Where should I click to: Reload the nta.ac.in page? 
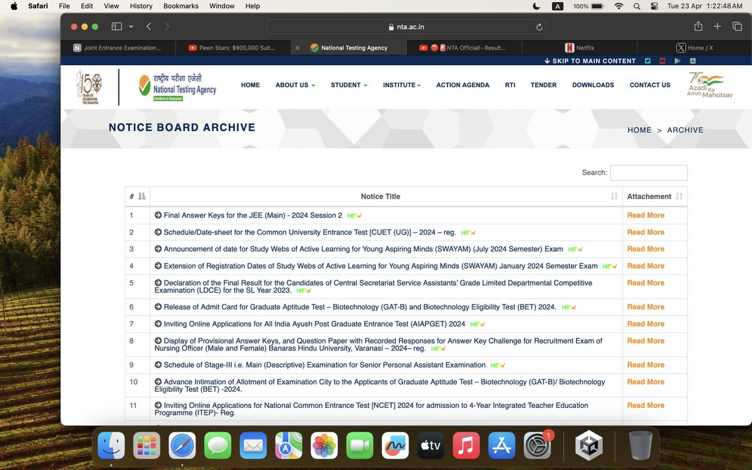(x=539, y=27)
